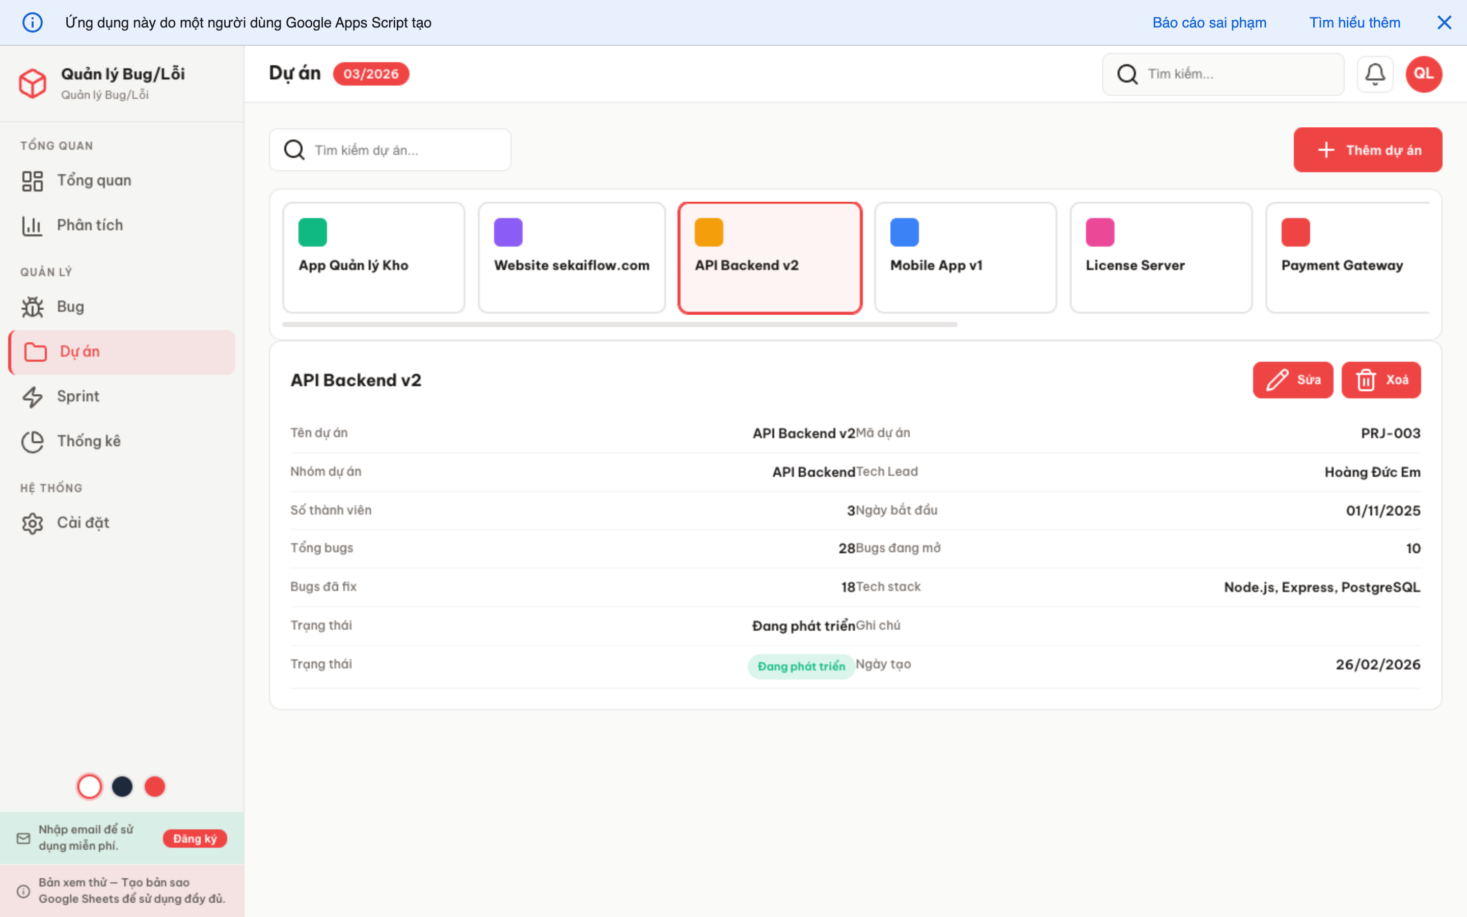Open the QL user avatar
1467x917 pixels.
pyautogui.click(x=1423, y=73)
